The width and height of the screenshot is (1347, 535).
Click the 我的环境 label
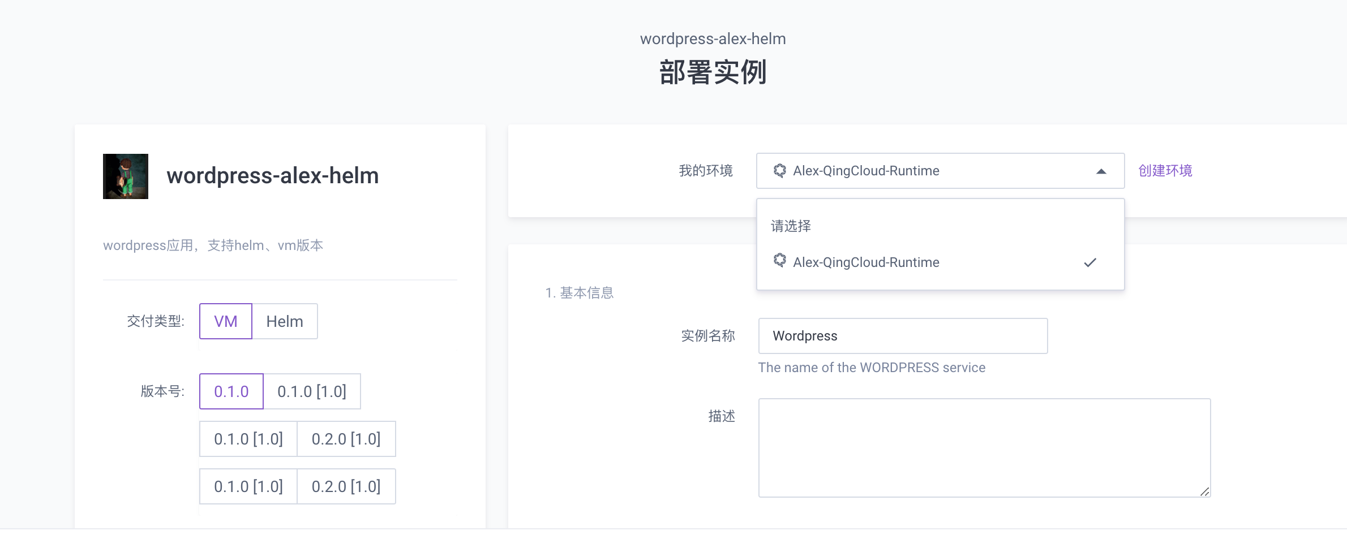[x=706, y=171]
